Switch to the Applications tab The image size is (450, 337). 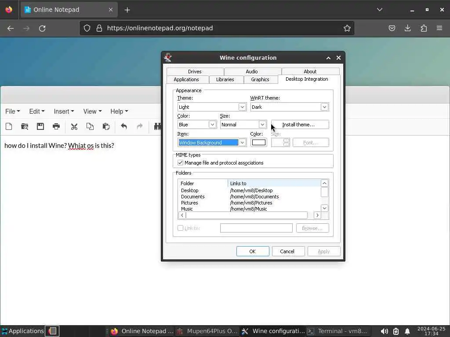(x=186, y=79)
